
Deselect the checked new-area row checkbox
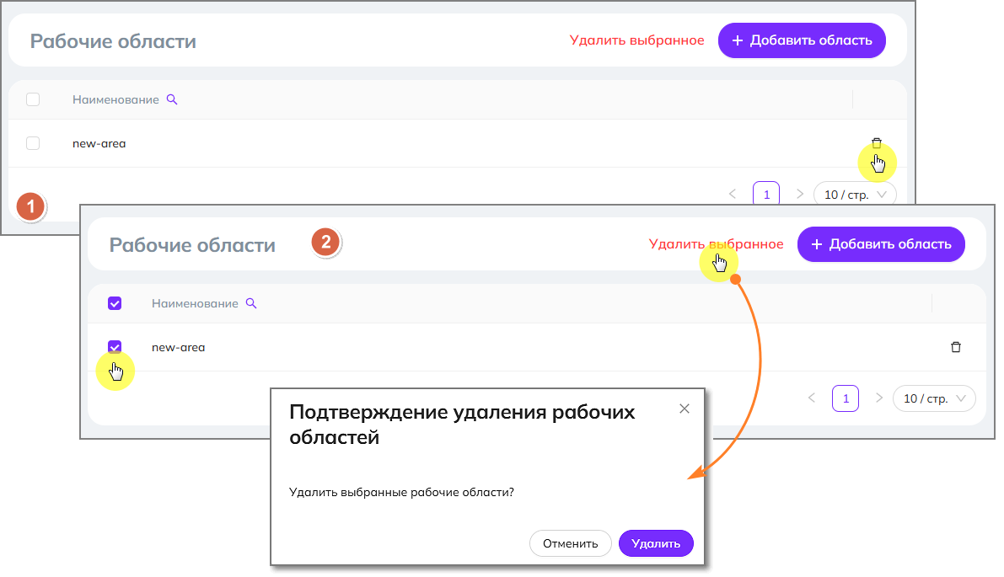(x=115, y=346)
